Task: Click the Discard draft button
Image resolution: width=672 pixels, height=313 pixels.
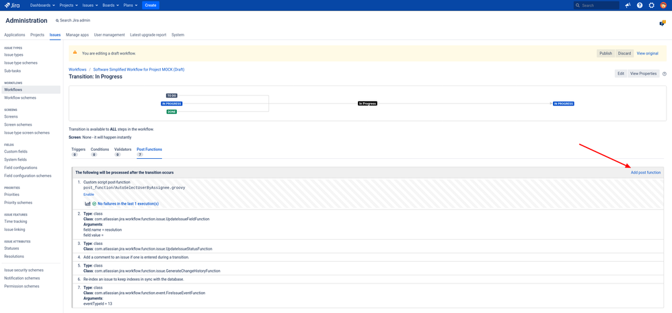Action: (x=624, y=53)
